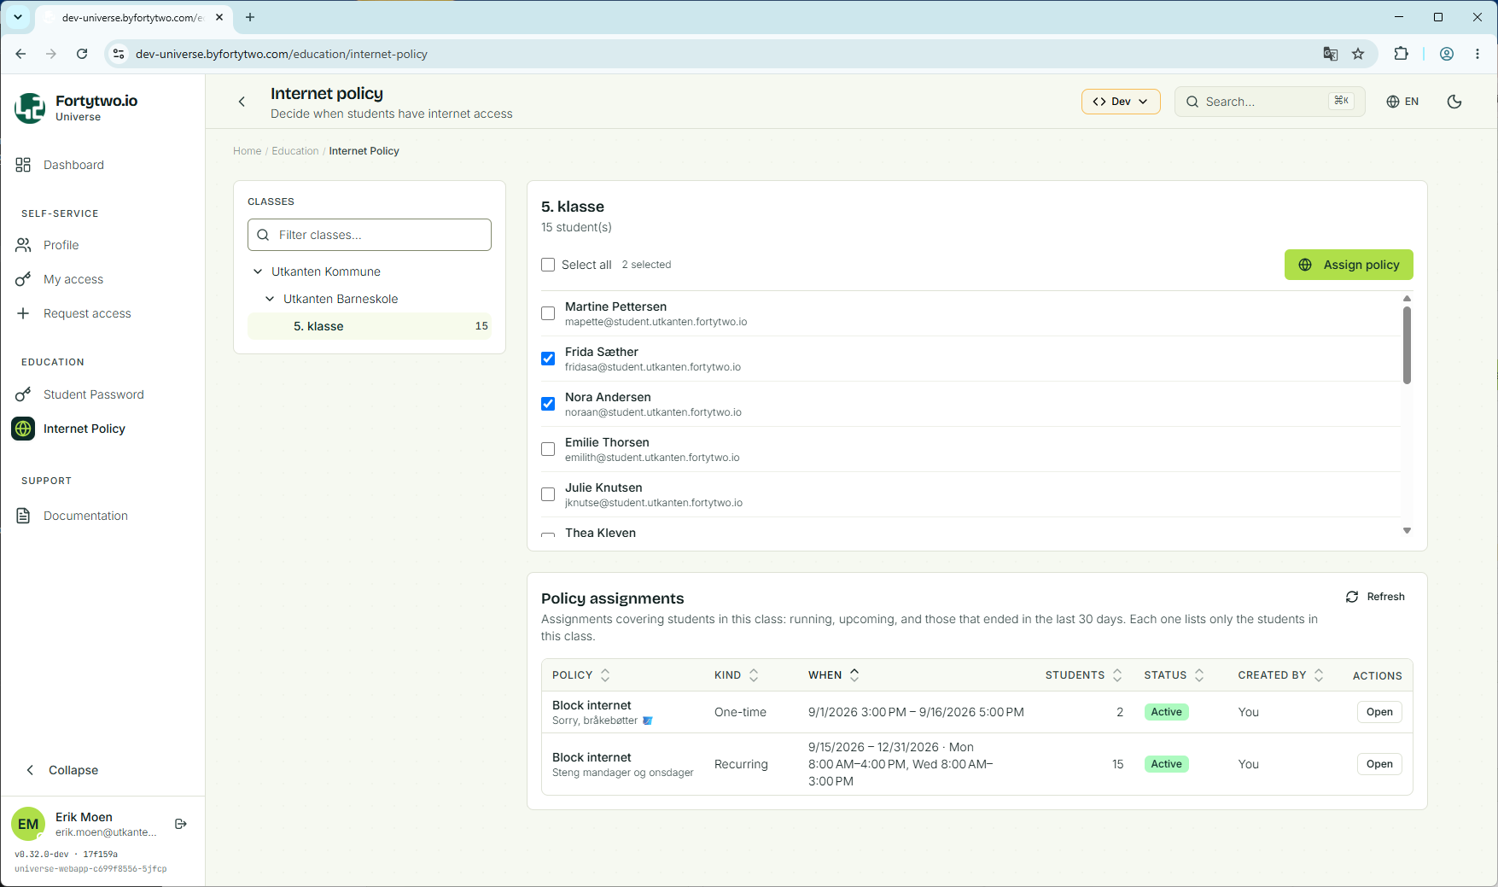Reload the browser page
The height and width of the screenshot is (887, 1498).
click(x=82, y=54)
